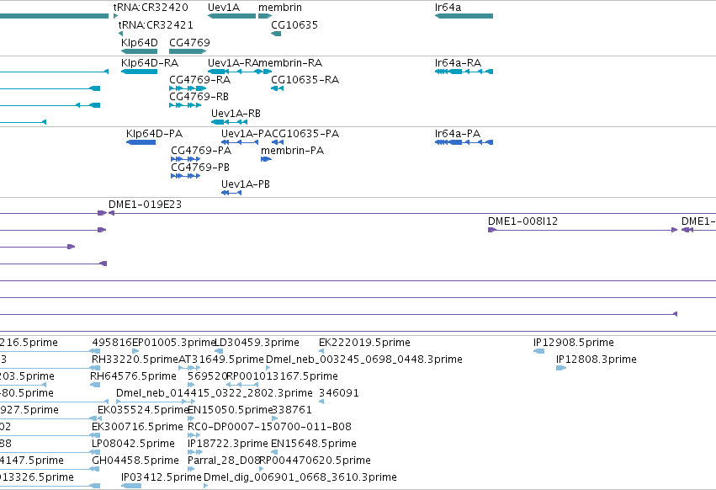The width and height of the screenshot is (716, 490).
Task: Open the Uev1A-RA transcript label
Action: 233,62
